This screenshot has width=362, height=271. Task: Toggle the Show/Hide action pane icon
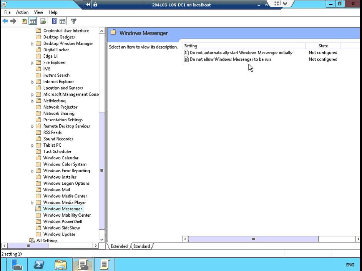[x=62, y=21]
